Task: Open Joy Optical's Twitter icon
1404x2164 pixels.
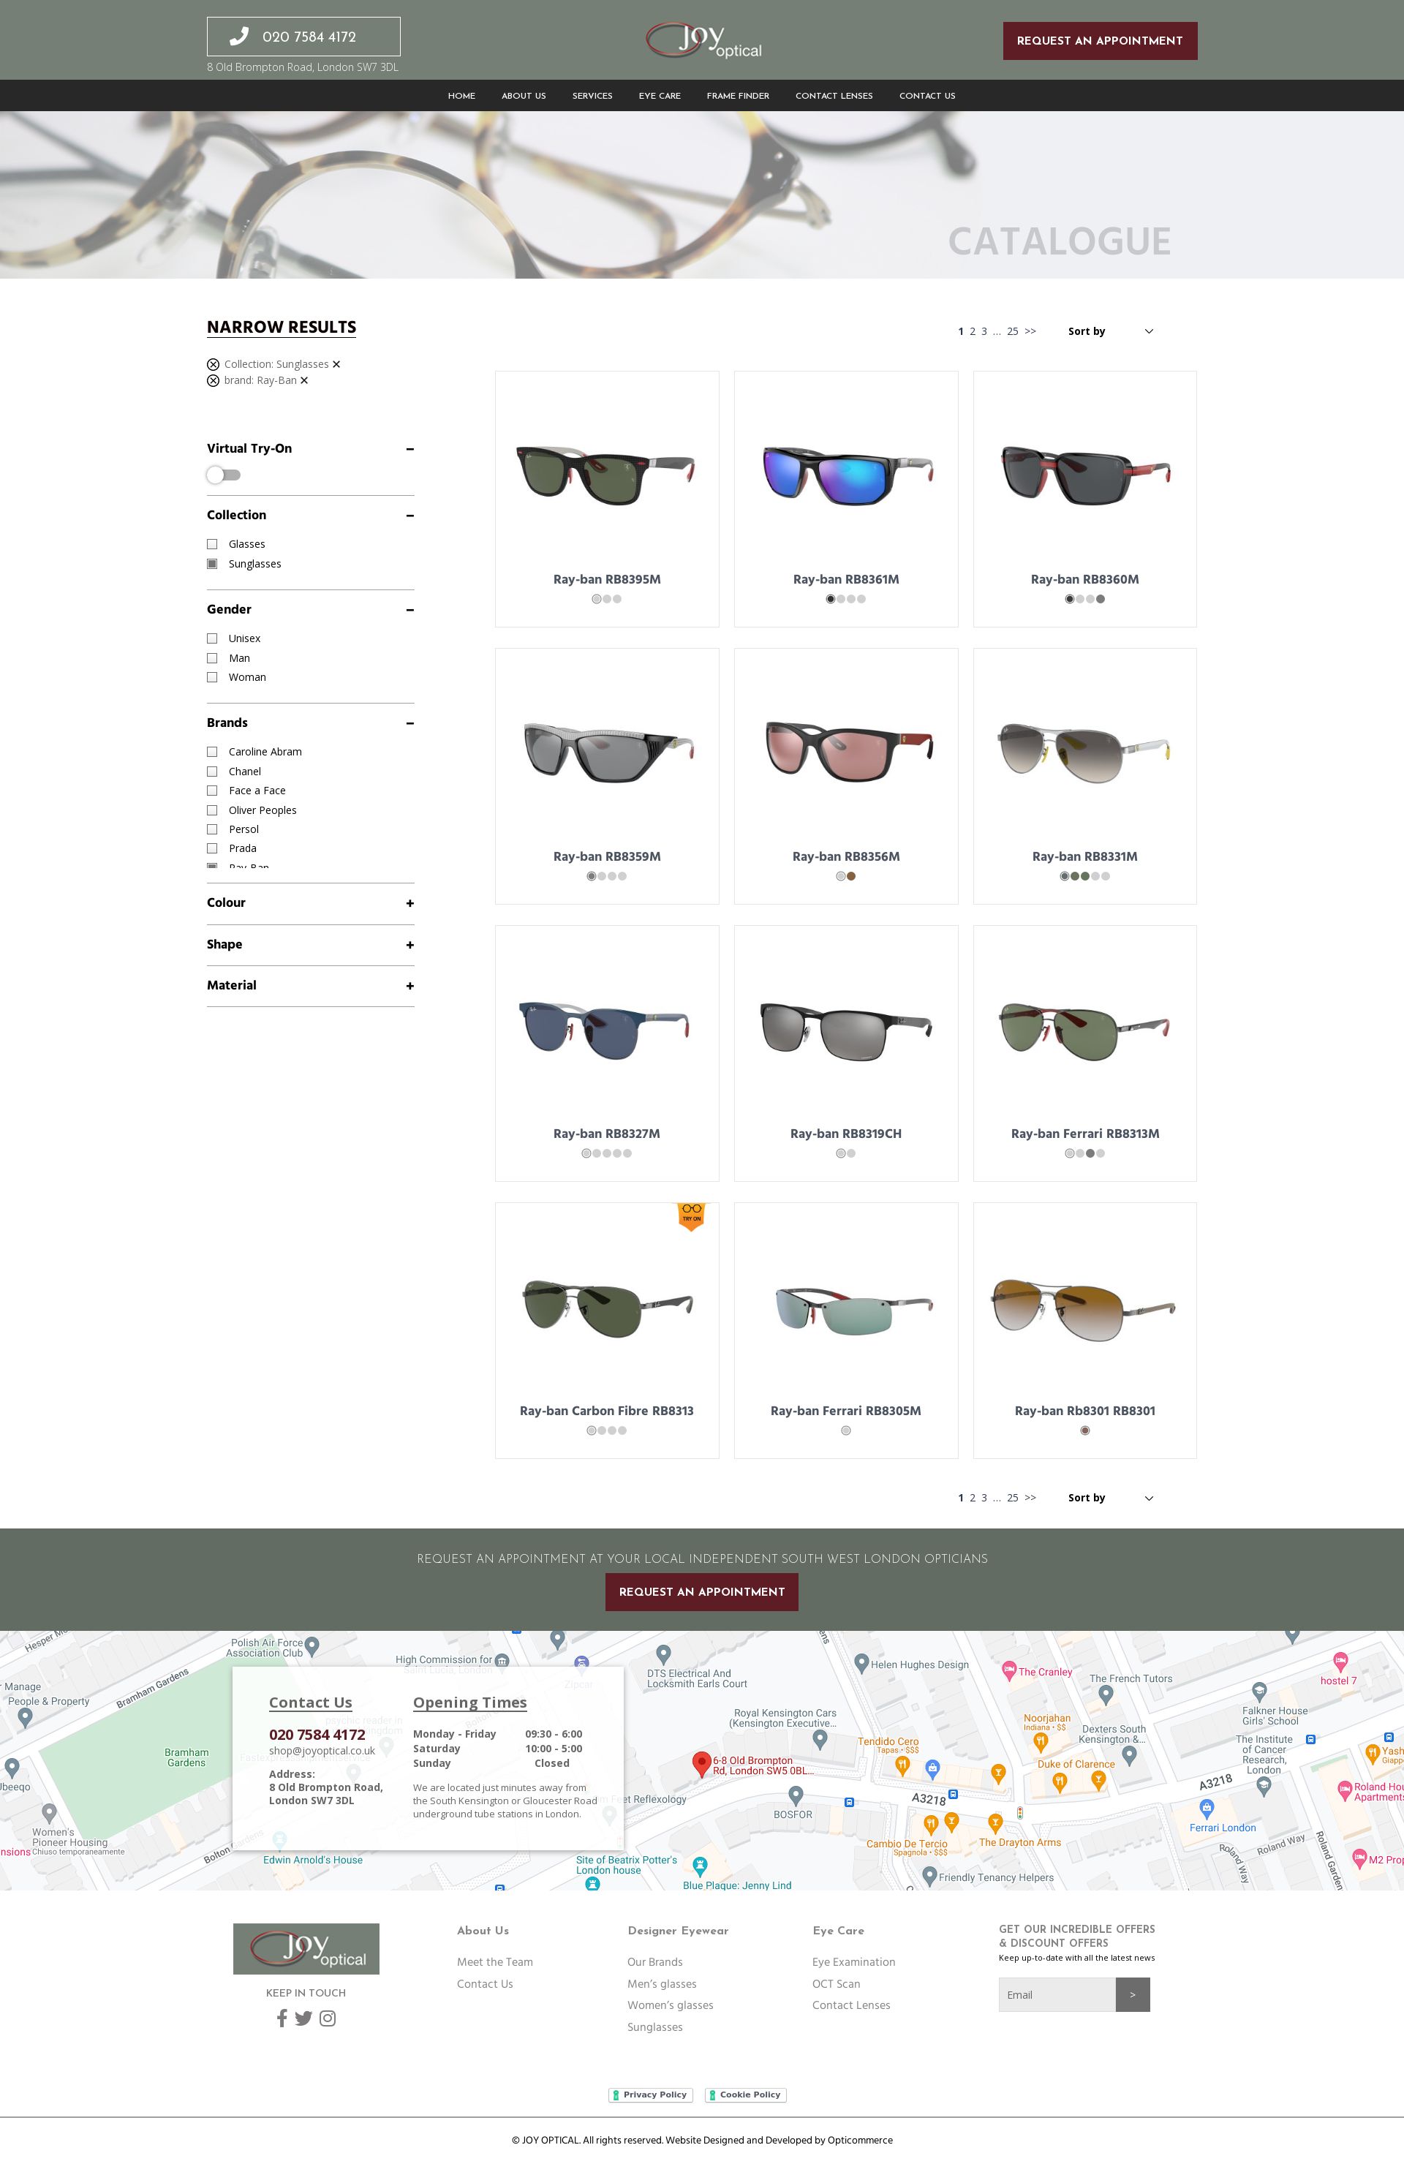Action: [x=303, y=2018]
